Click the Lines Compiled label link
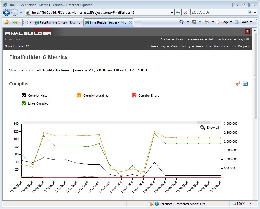 pos(38,103)
